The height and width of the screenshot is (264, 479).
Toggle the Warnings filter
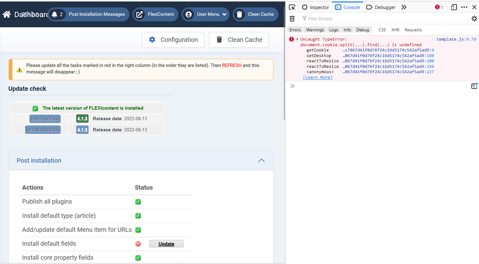point(315,30)
